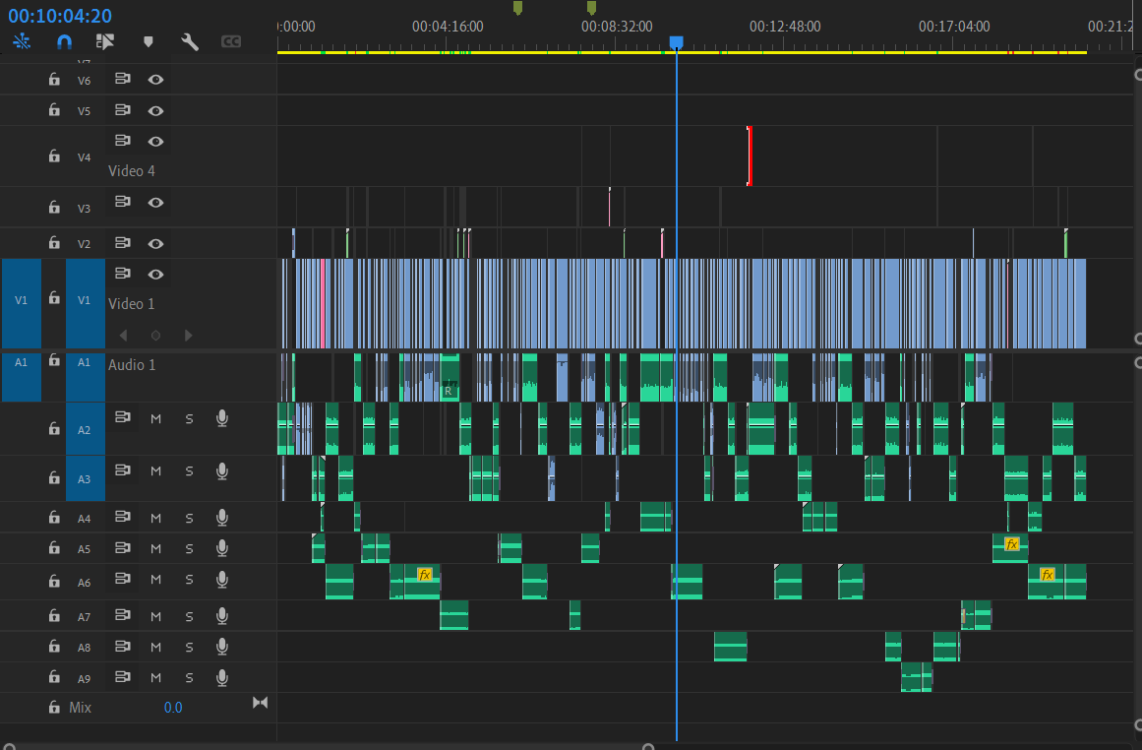Toggle Snap with the magnet icon
This screenshot has height=750, width=1142.
[64, 41]
